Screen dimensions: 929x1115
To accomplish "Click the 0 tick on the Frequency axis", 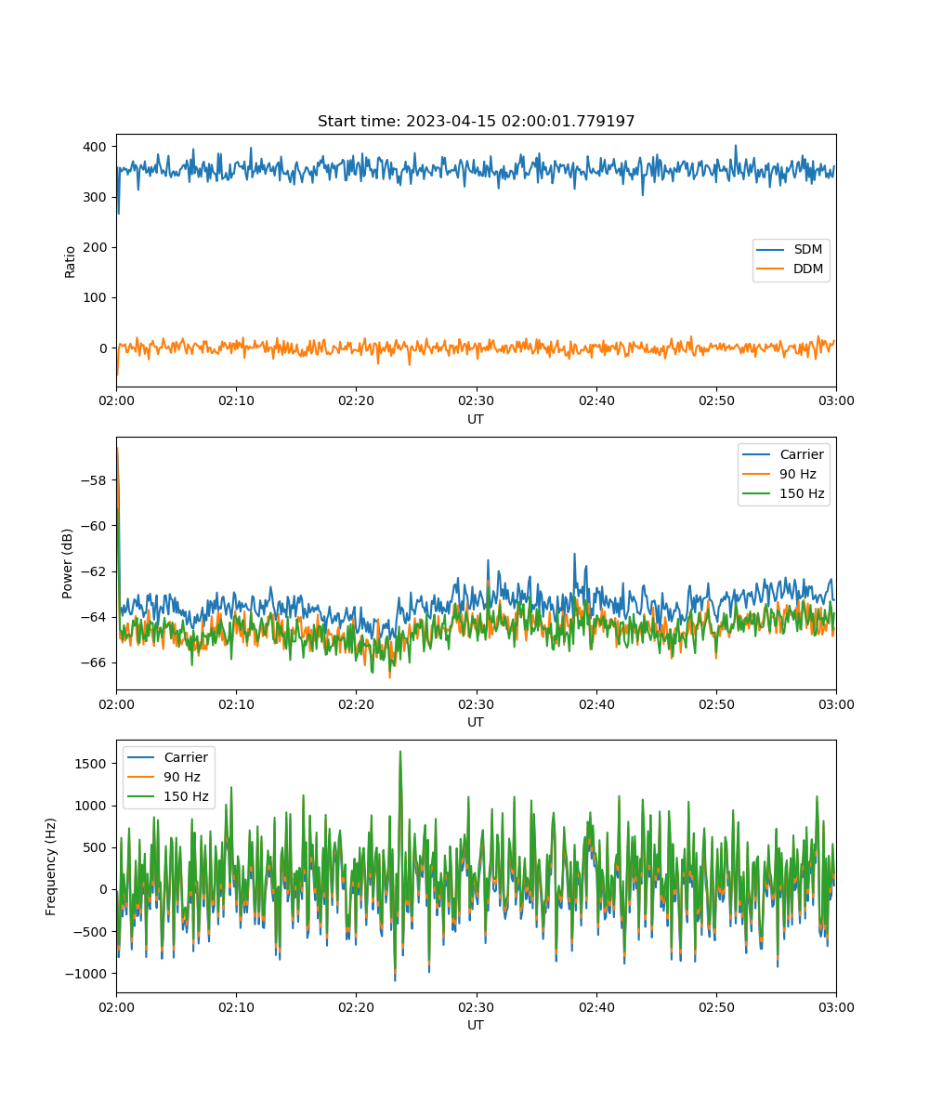I will 105,889.
